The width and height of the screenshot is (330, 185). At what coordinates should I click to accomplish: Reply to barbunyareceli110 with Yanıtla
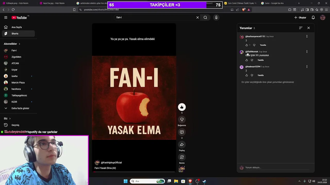(x=263, y=45)
